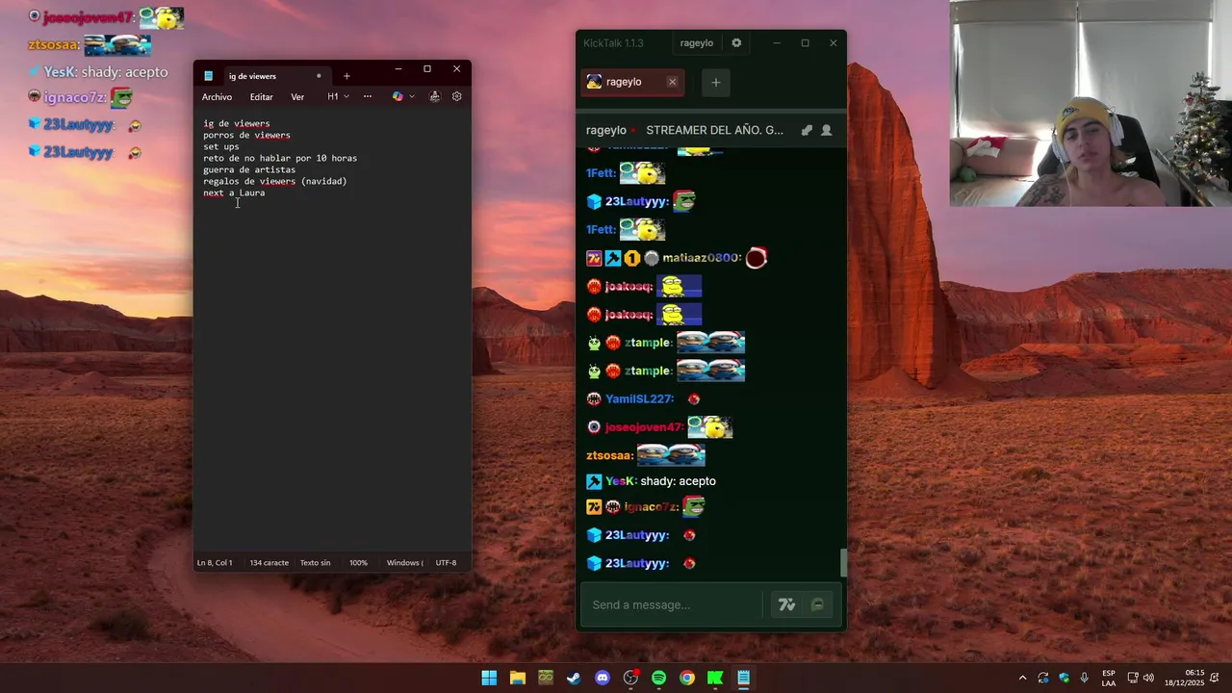Expand the H1 heading dropdown in Notepad
This screenshot has height=693, width=1232.
(x=338, y=96)
